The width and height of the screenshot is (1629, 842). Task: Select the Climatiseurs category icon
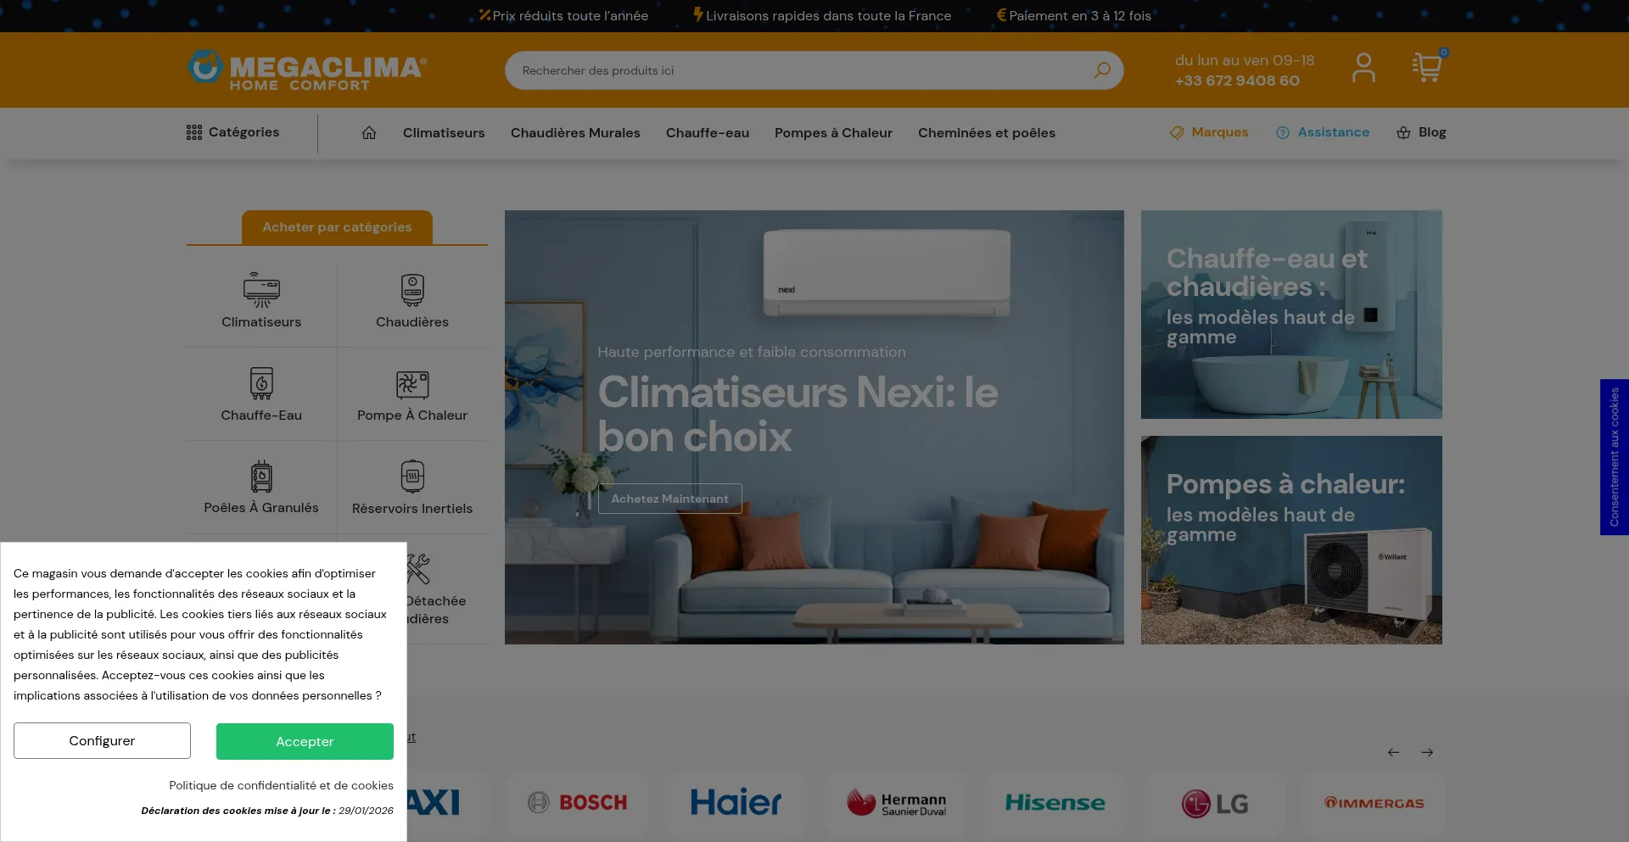pos(261,291)
